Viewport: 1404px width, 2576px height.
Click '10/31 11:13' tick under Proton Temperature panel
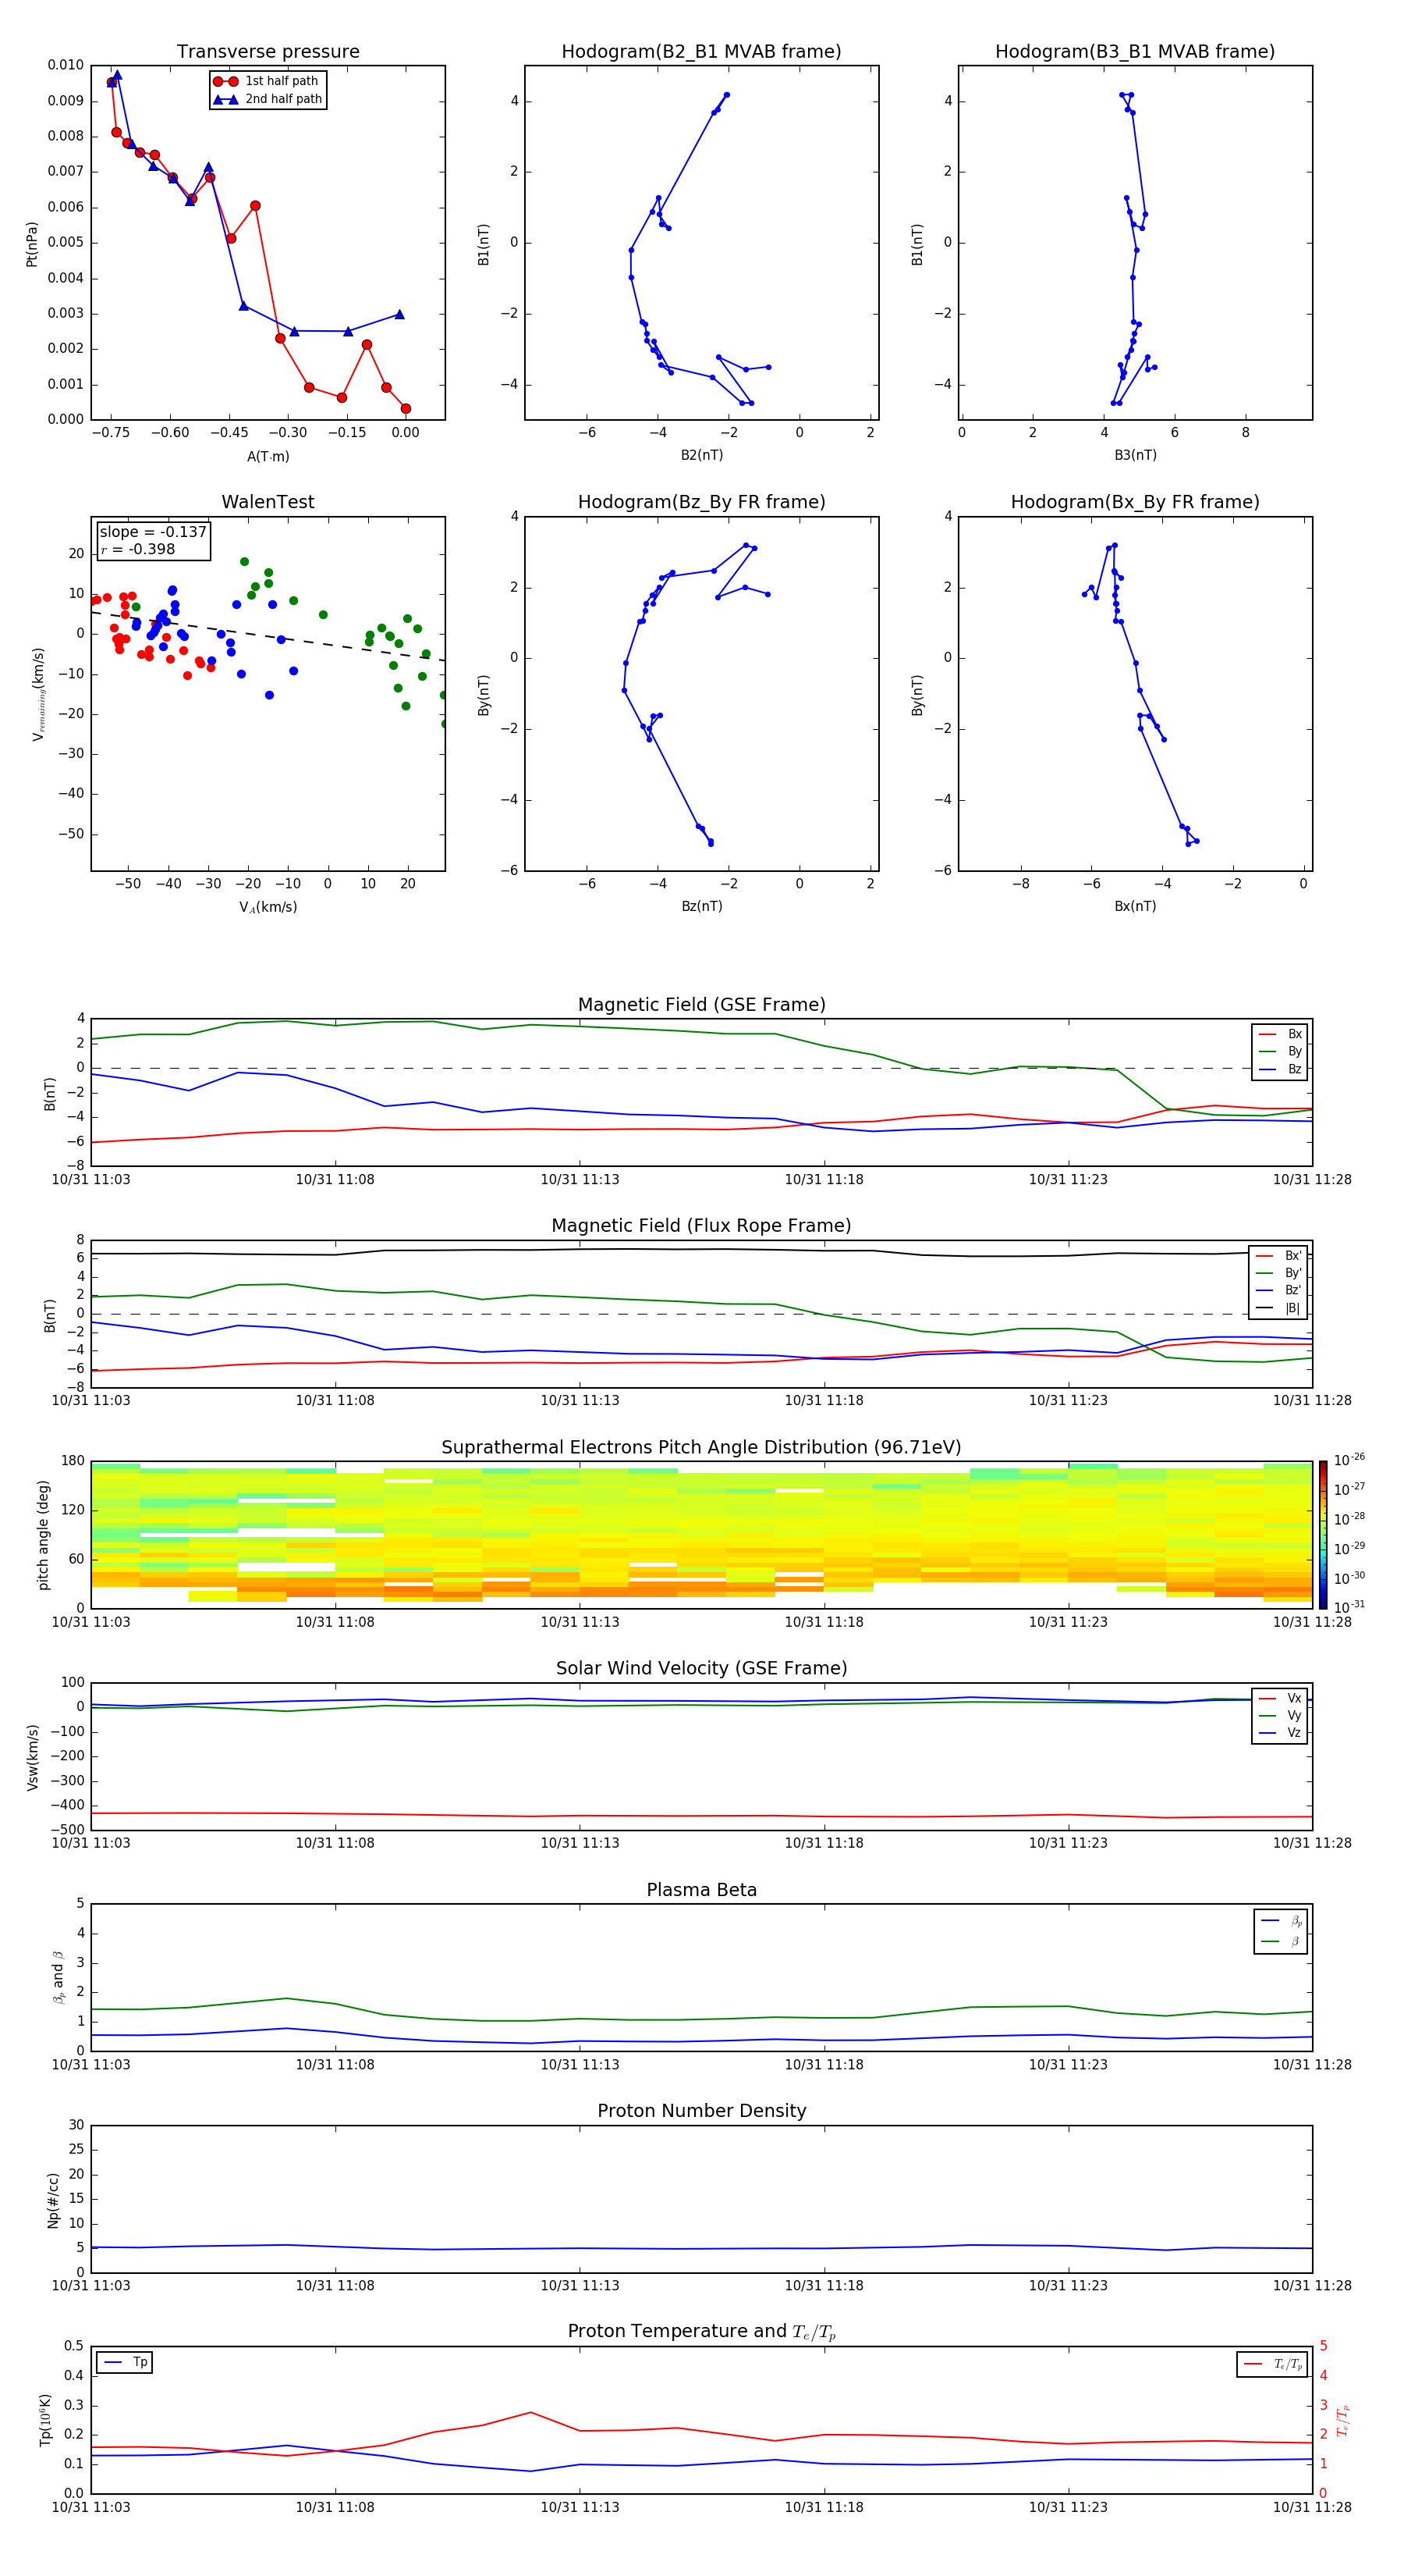click(580, 2507)
